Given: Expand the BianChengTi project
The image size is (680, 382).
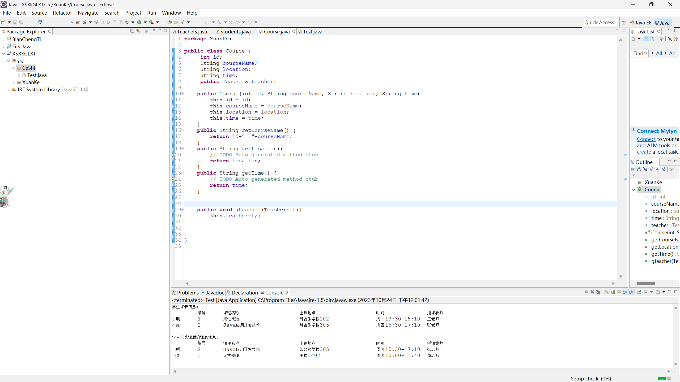Looking at the screenshot, I should (x=3, y=39).
